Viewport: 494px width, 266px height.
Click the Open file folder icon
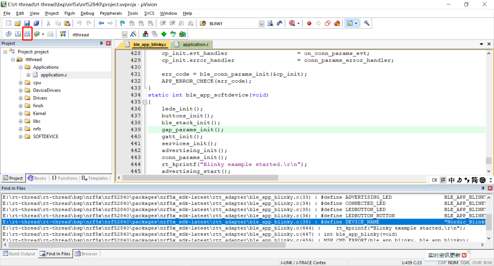coord(18,23)
